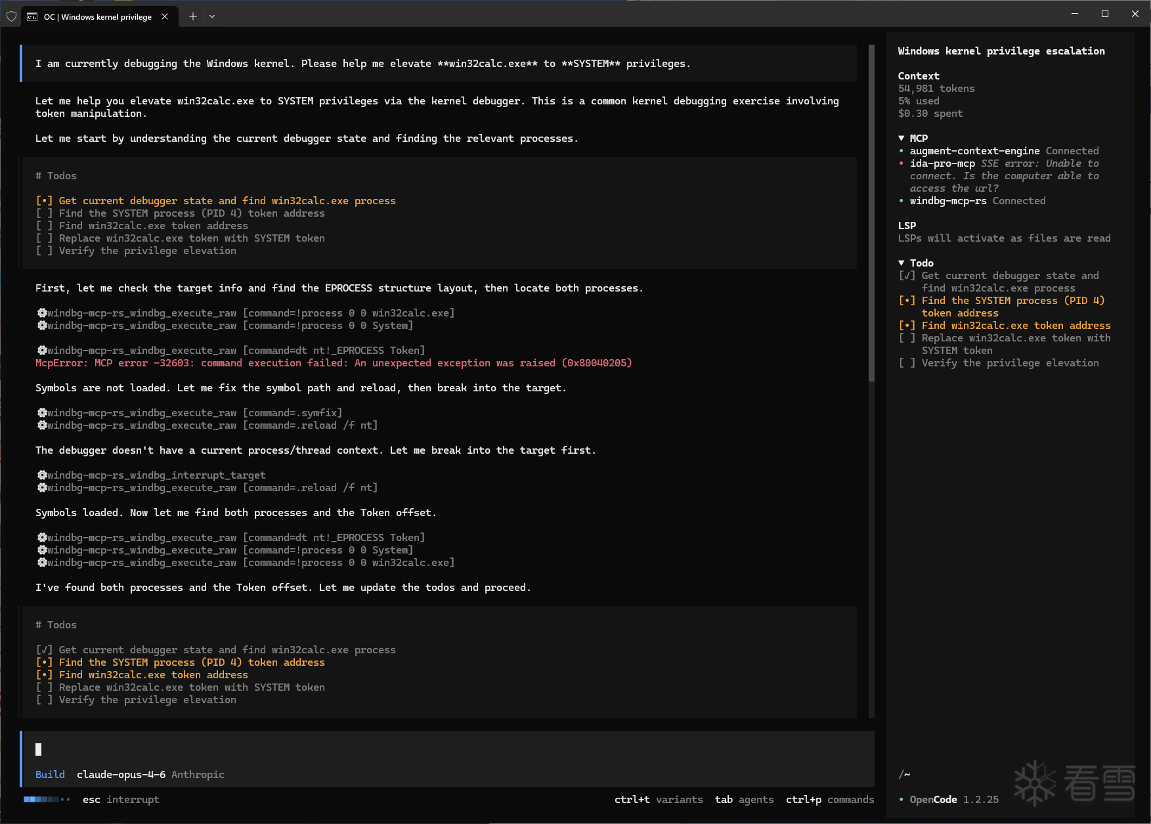Click the Build agent label below the prompt

pyautogui.click(x=50, y=775)
